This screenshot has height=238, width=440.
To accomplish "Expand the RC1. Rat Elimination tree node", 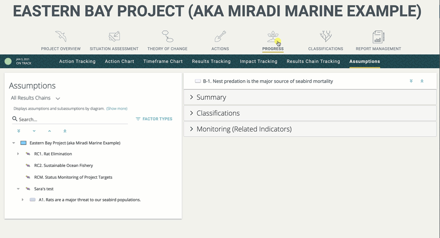I will [x=18, y=154].
